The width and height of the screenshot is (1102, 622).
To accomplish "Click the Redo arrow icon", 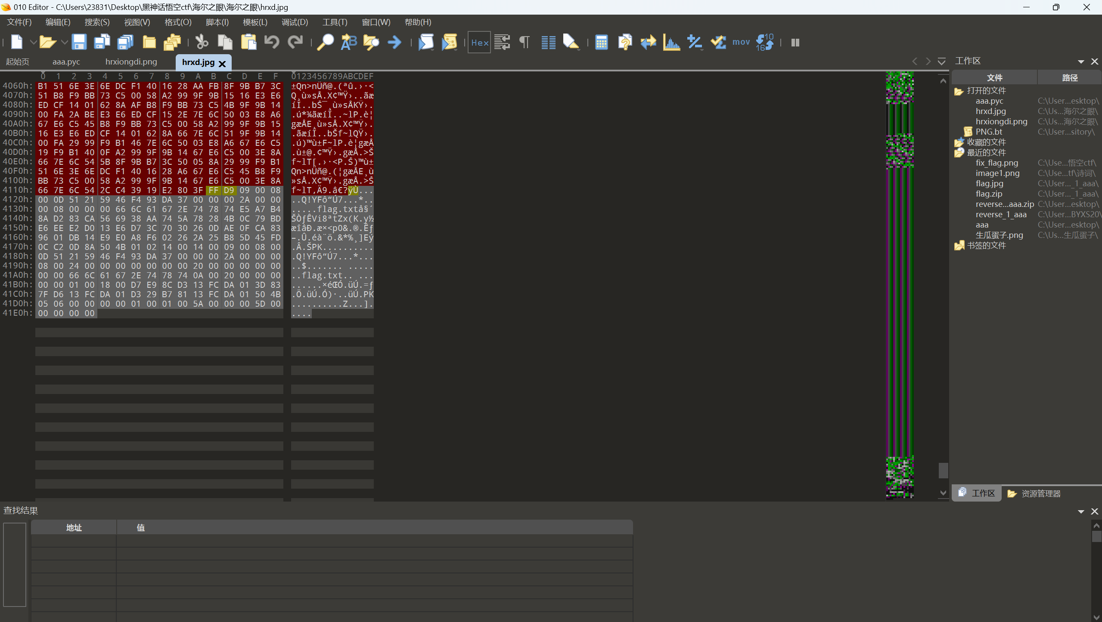I will click(295, 42).
